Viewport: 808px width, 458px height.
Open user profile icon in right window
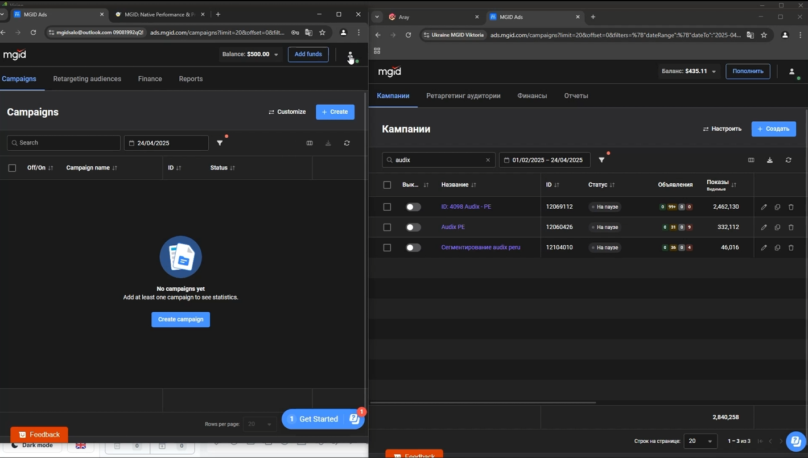coord(791,72)
